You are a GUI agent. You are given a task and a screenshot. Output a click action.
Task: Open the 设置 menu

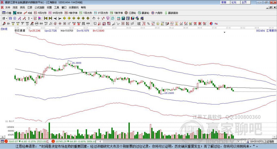point(49,7)
